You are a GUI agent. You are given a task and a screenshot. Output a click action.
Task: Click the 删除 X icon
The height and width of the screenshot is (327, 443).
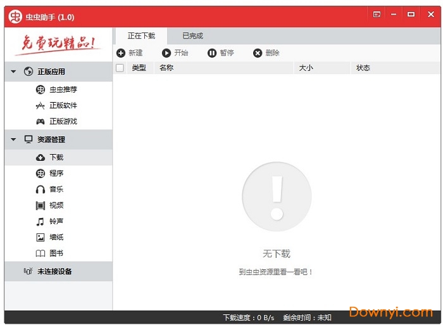258,53
